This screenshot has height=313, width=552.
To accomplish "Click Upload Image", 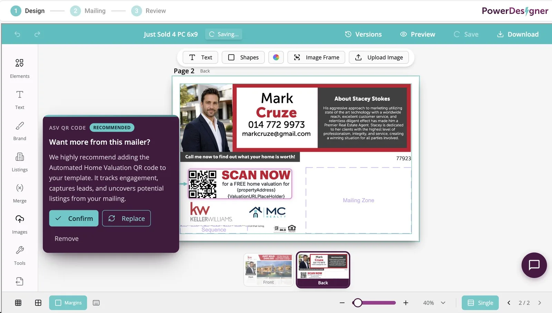I will click(x=379, y=57).
